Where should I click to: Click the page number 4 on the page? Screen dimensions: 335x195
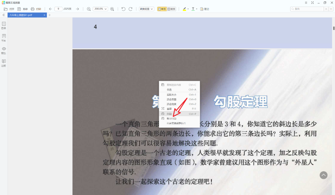click(x=95, y=27)
